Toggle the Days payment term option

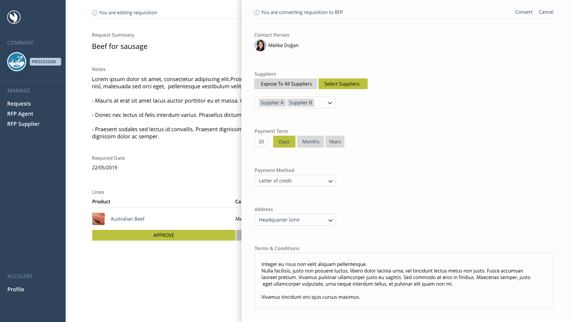pyautogui.click(x=284, y=142)
